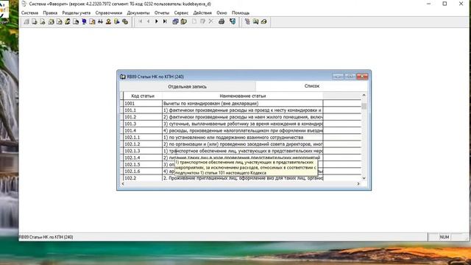This screenshot has height=265, width=471.
Task: Click the blue globe toolbar icon
Action: pos(84,21)
